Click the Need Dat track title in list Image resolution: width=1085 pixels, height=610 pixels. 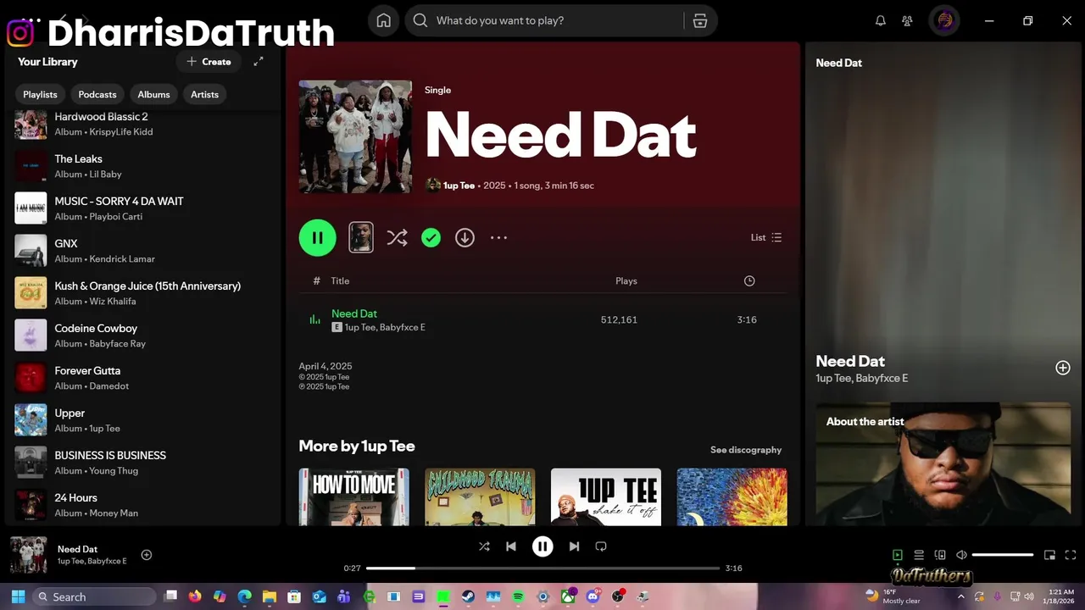coord(354,313)
